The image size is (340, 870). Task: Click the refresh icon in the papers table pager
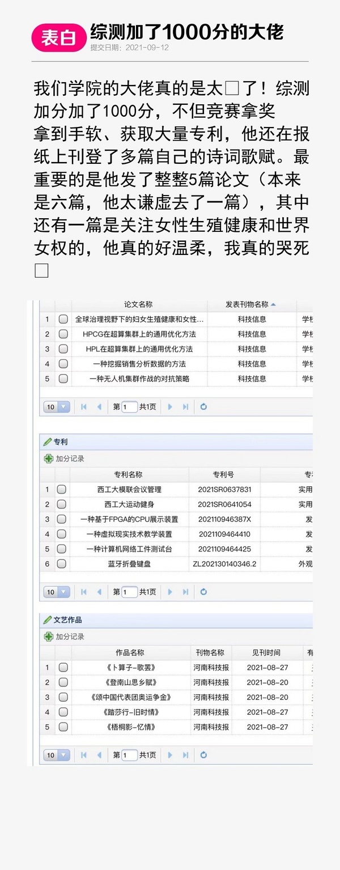pos(203,406)
